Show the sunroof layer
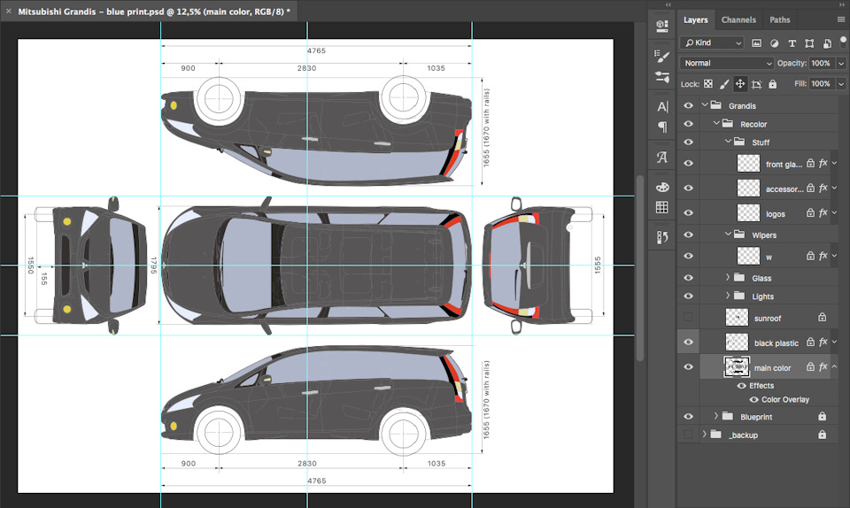The image size is (850, 508). point(689,317)
